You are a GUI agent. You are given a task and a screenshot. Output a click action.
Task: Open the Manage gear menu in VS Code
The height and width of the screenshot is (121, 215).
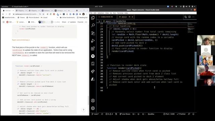[x=93, y=108]
